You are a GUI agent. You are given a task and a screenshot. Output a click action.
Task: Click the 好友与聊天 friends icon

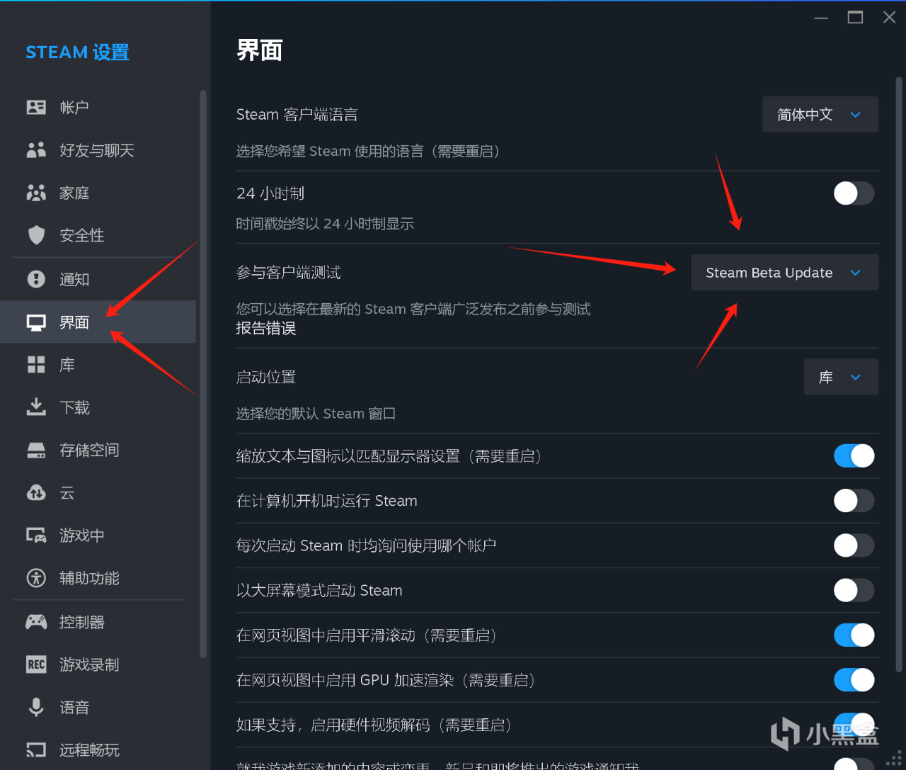[x=36, y=150]
